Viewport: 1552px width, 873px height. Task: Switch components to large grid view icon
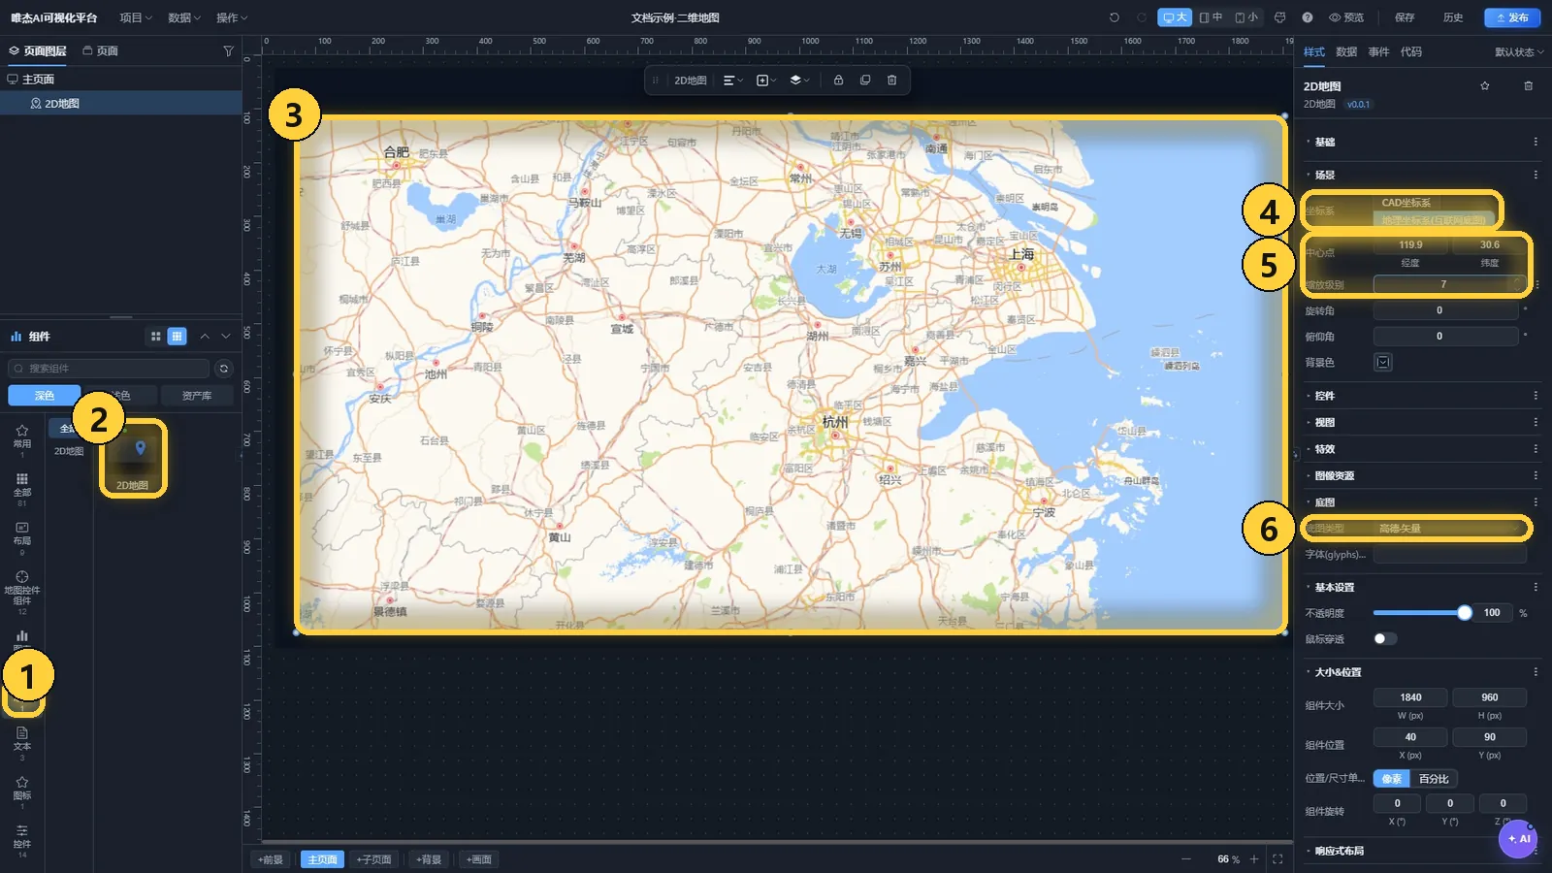pos(155,337)
